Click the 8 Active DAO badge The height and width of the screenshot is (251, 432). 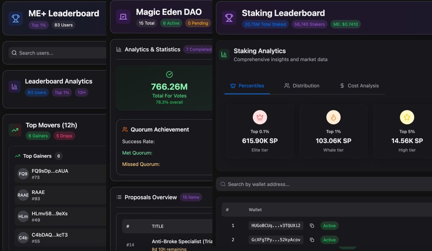[171, 23]
